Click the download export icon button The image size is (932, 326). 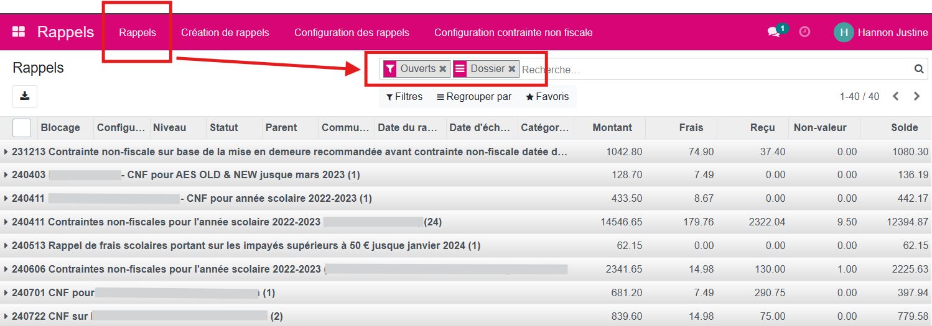25,96
